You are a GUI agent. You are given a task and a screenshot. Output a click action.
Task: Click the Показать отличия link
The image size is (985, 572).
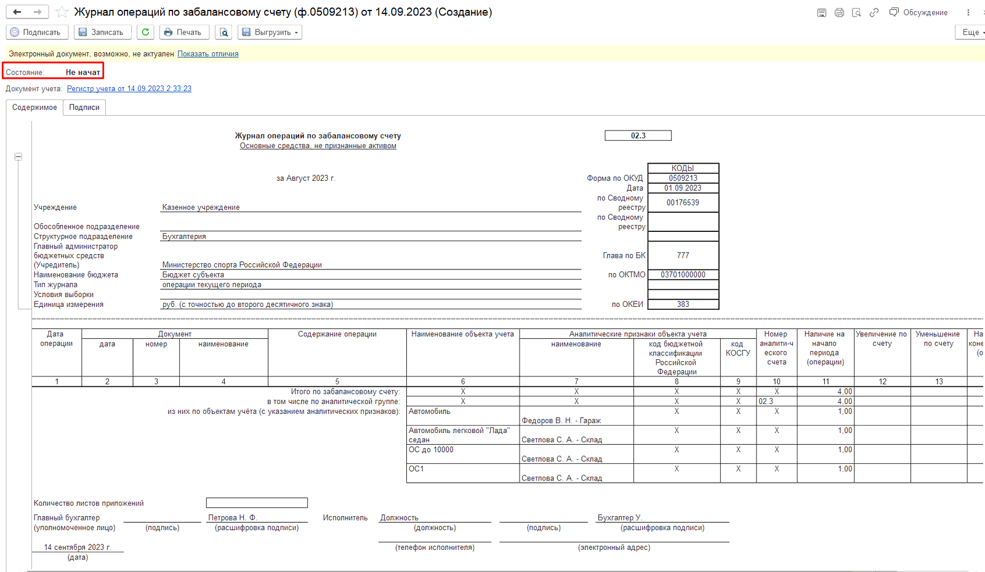pyautogui.click(x=208, y=54)
